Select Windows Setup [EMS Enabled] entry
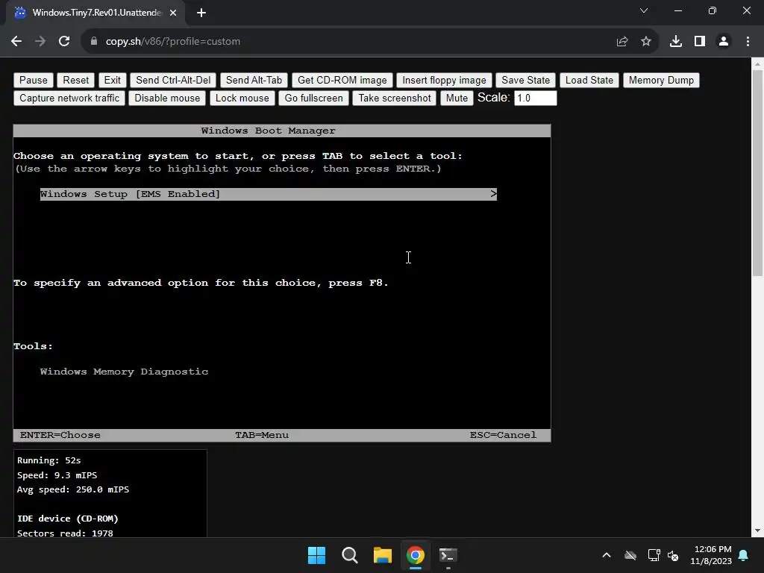This screenshot has width=764, height=573. (269, 194)
